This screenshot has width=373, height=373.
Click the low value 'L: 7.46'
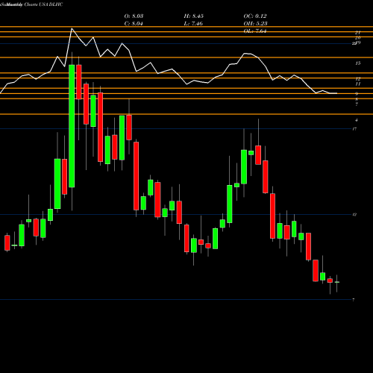(x=193, y=23)
